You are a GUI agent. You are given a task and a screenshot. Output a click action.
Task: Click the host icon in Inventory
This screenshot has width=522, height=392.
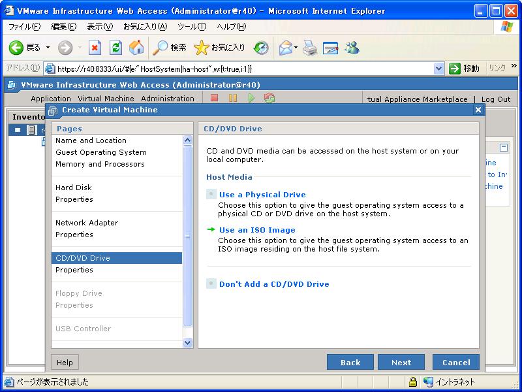tap(31, 129)
